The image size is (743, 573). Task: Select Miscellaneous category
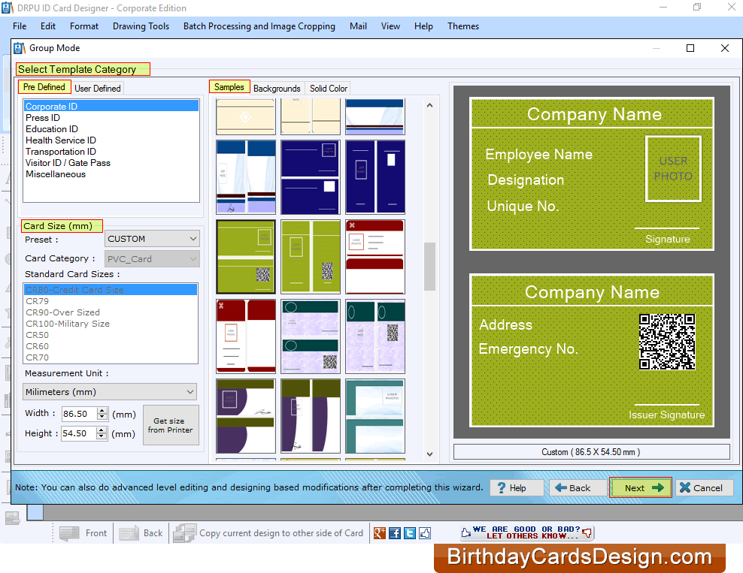[x=111, y=174]
